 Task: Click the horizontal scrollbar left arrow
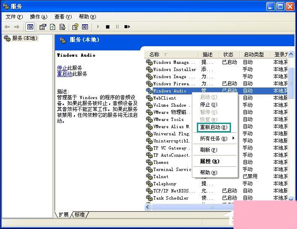tap(148, 207)
